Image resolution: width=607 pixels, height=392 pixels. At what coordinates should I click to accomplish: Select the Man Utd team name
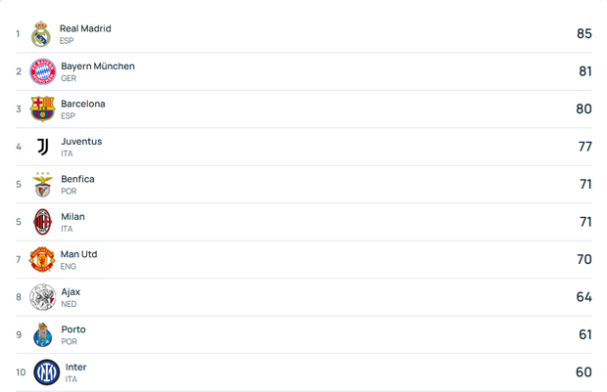click(79, 254)
